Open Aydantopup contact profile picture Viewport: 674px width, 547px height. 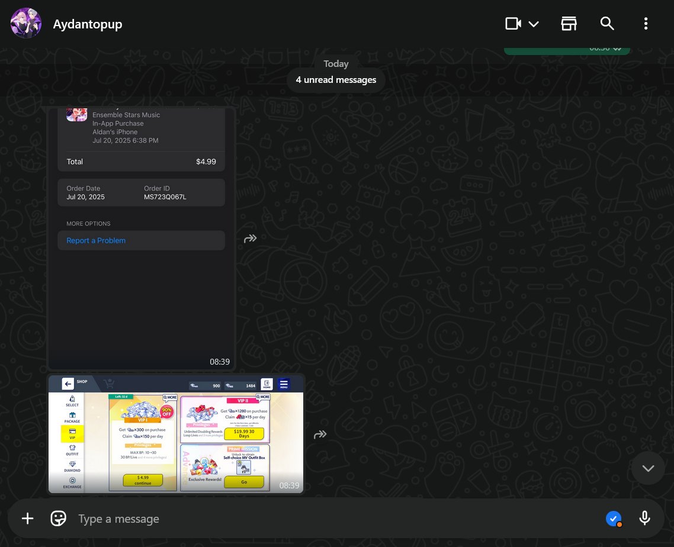[x=26, y=24]
